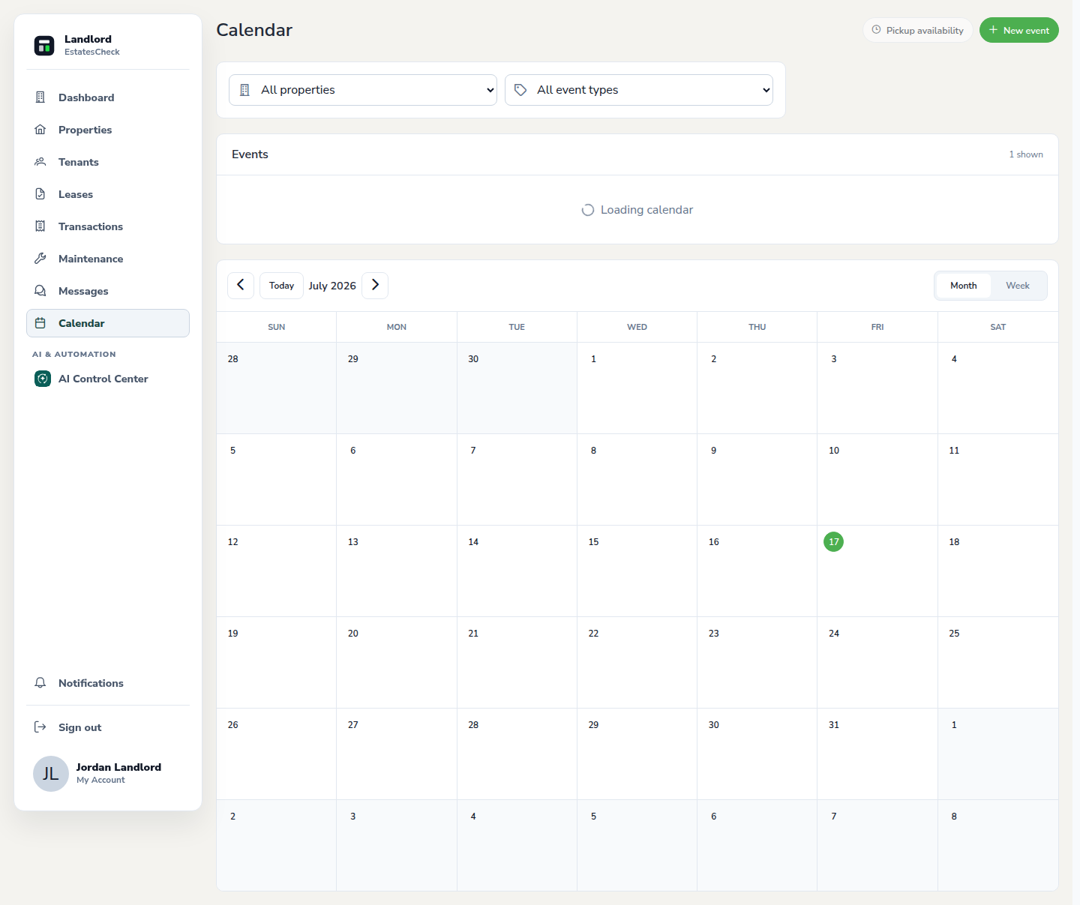The width and height of the screenshot is (1080, 905).
Task: Click the SUN column header
Action: pos(276,327)
